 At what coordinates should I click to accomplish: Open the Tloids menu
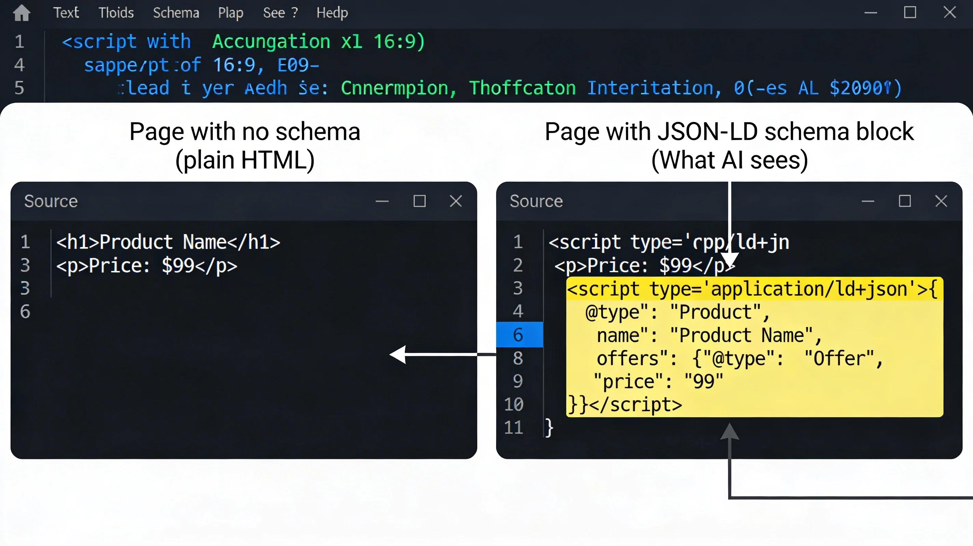(x=116, y=13)
